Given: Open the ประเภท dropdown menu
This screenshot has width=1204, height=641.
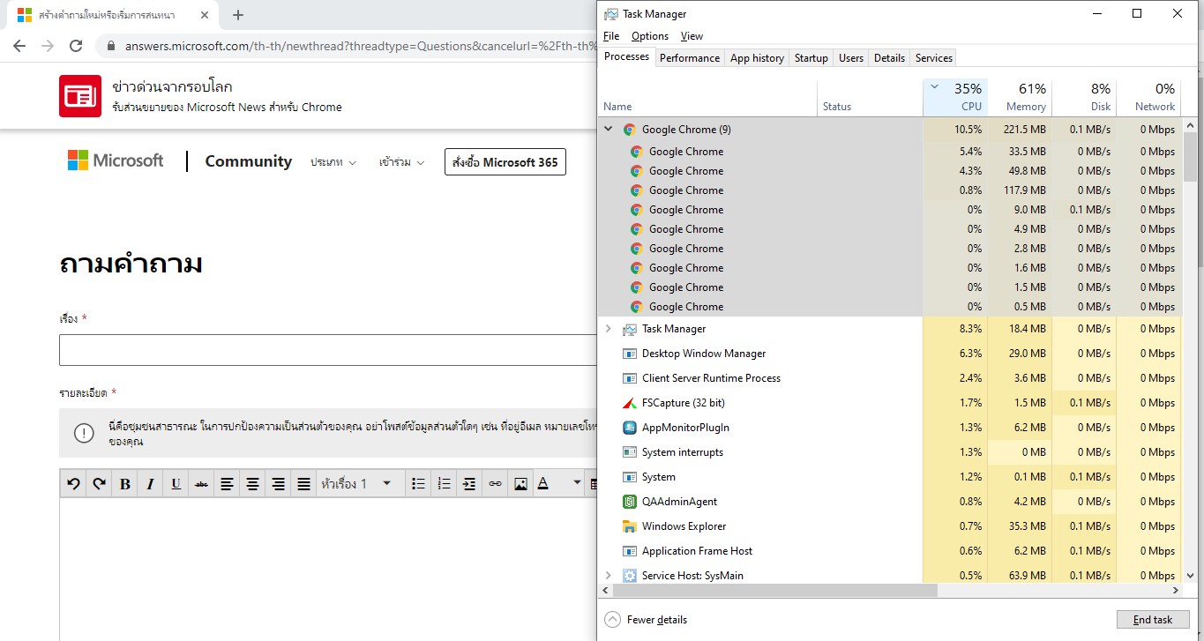Looking at the screenshot, I should [x=333, y=162].
